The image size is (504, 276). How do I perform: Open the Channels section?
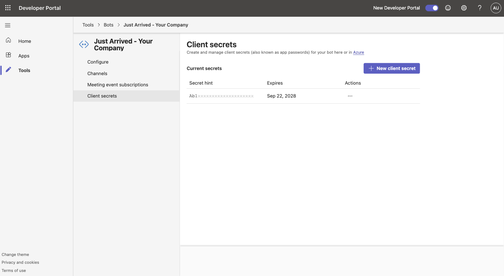click(x=126, y=73)
